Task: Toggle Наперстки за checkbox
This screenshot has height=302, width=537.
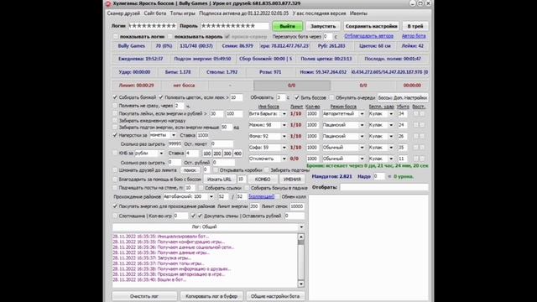Action: (115, 135)
